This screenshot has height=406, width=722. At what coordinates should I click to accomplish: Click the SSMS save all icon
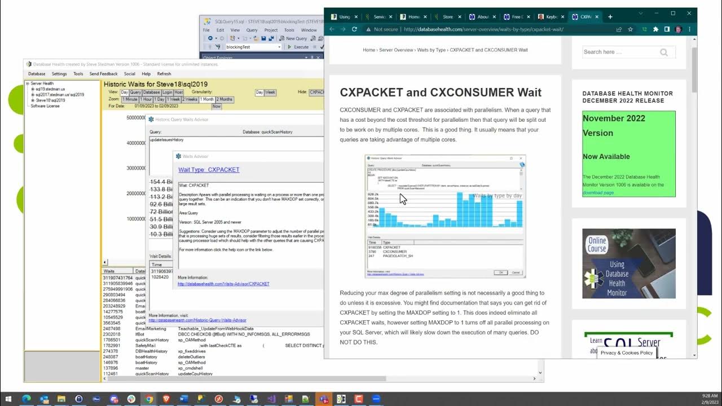(x=270, y=38)
